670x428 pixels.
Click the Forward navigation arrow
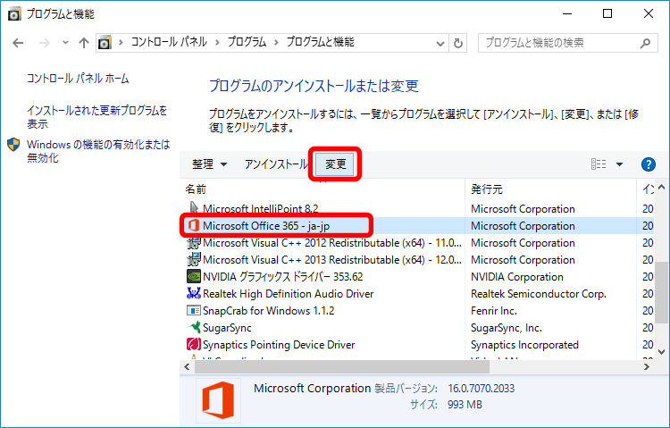(x=45, y=43)
